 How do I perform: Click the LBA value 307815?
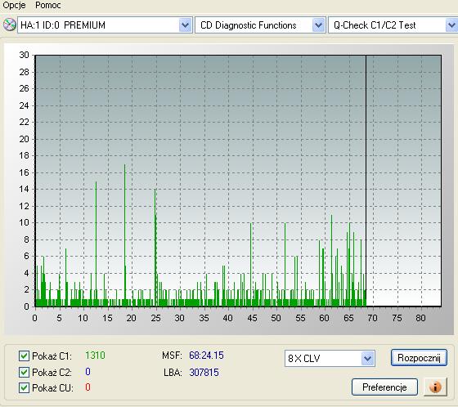pos(204,372)
